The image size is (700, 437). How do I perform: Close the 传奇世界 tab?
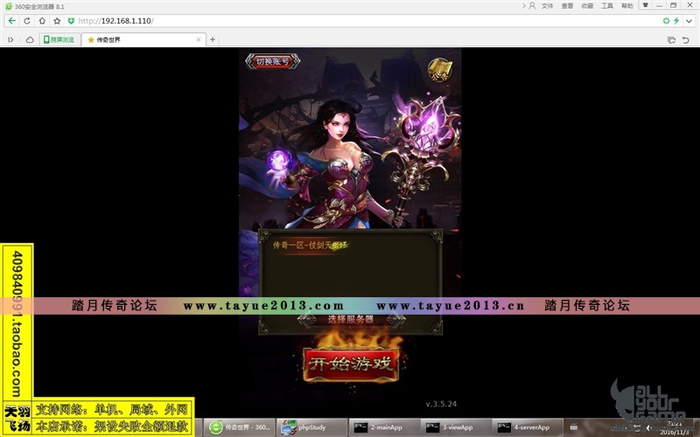(x=199, y=39)
